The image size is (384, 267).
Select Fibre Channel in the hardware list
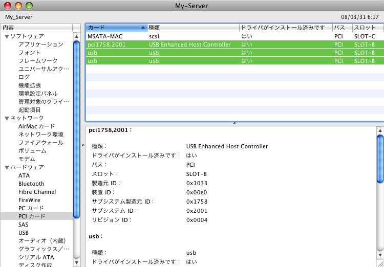37,192
